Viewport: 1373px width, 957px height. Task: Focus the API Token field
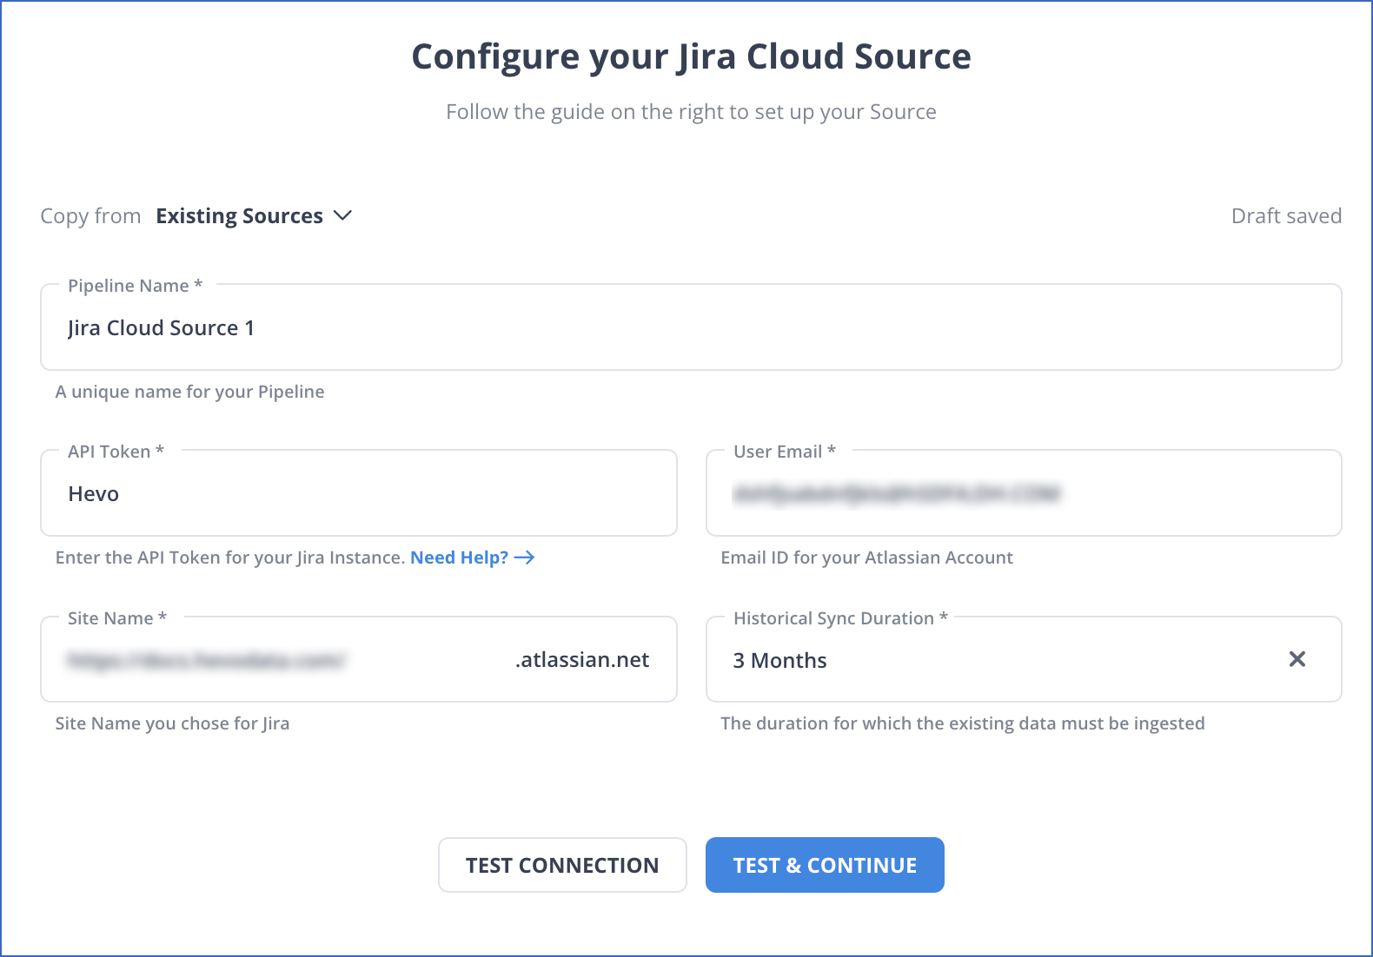(x=359, y=493)
